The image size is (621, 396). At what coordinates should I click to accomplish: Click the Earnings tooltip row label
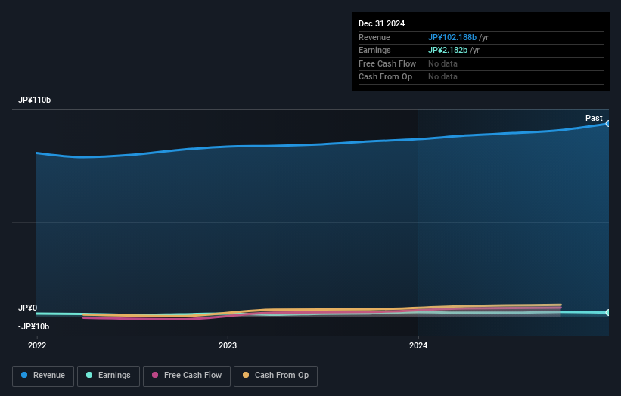[x=374, y=50]
